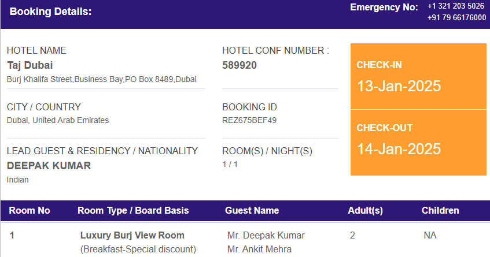Select booking ID REZ675BEF49
490x257 pixels.
click(x=249, y=120)
